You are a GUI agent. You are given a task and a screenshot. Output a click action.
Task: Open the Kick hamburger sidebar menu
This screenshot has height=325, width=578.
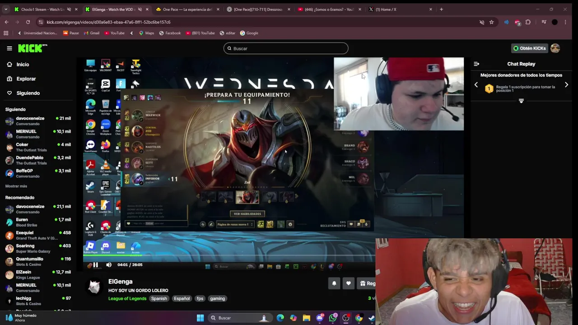[x=9, y=48]
